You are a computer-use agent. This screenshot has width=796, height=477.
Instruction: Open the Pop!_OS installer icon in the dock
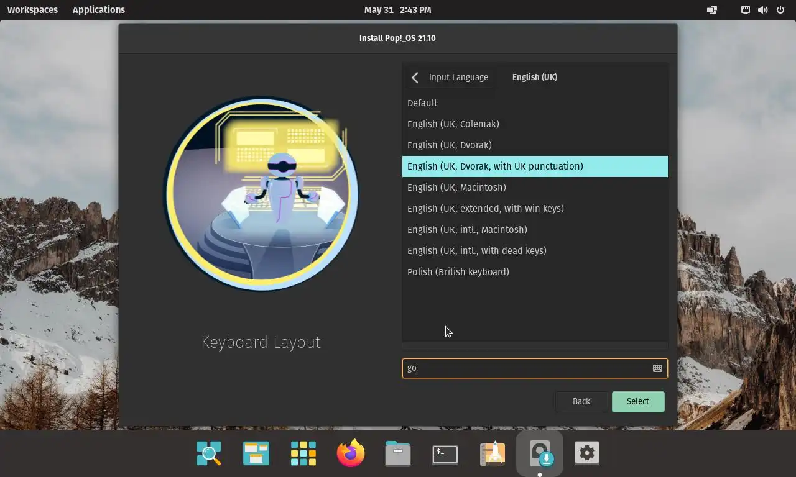click(x=540, y=454)
